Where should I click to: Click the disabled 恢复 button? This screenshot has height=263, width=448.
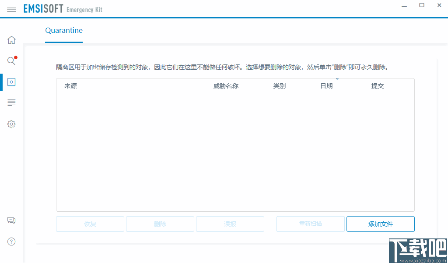click(90, 224)
